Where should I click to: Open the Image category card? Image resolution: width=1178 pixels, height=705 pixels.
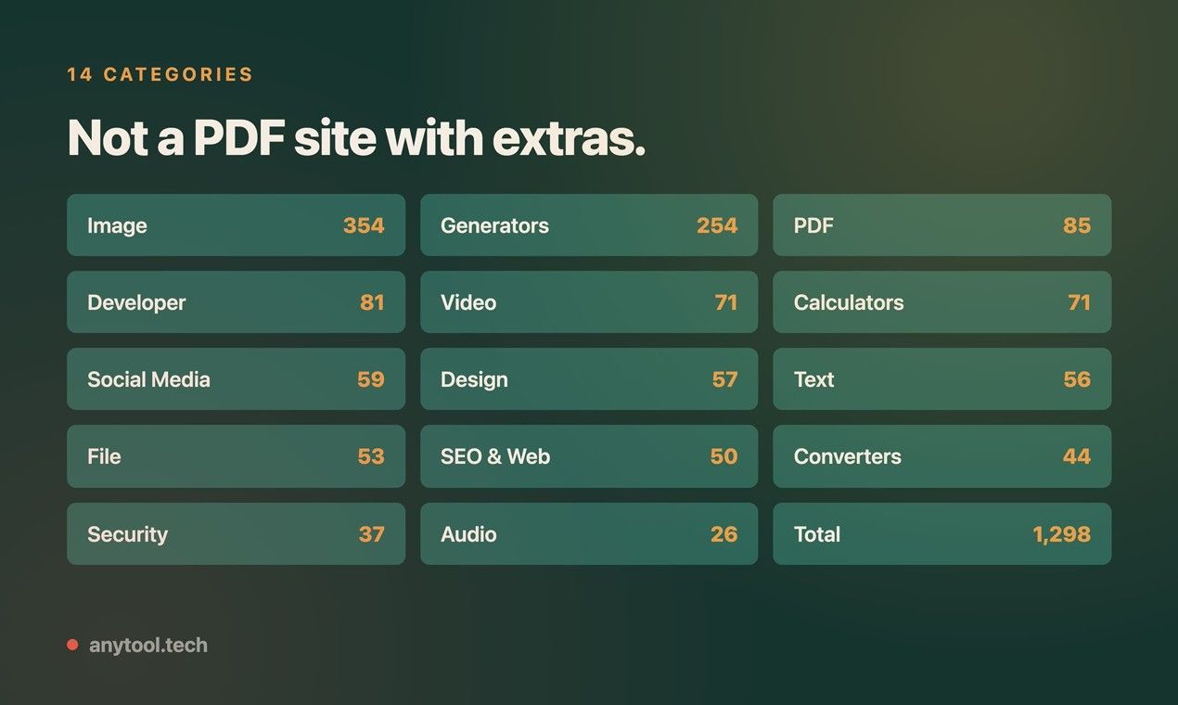coord(236,225)
